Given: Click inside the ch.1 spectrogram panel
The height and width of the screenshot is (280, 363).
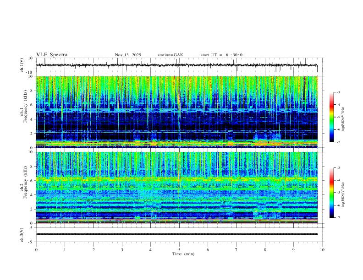Looking at the screenshot, I should [176, 112].
